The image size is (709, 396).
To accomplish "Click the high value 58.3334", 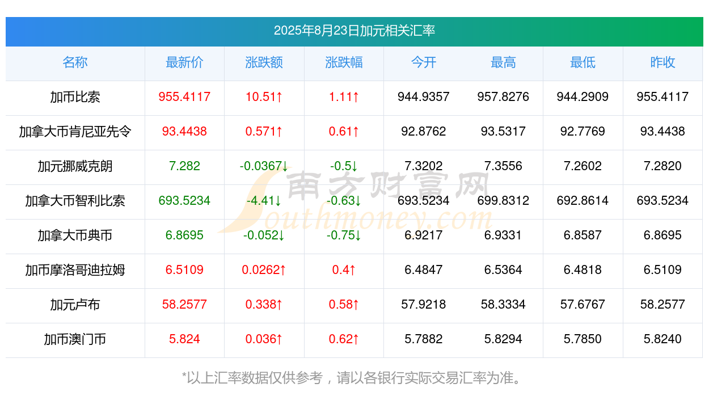I will click(x=503, y=305).
